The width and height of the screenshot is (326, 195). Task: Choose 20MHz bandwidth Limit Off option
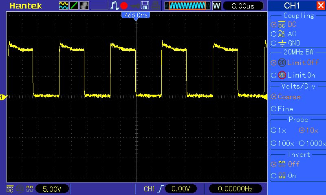coord(295,63)
